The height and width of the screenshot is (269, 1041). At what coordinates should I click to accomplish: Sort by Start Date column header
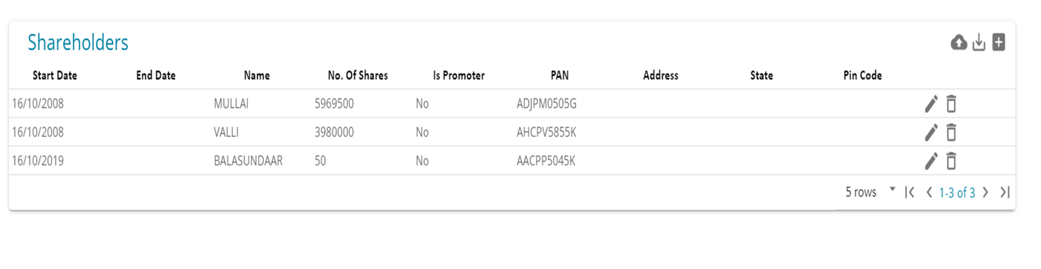(55, 76)
